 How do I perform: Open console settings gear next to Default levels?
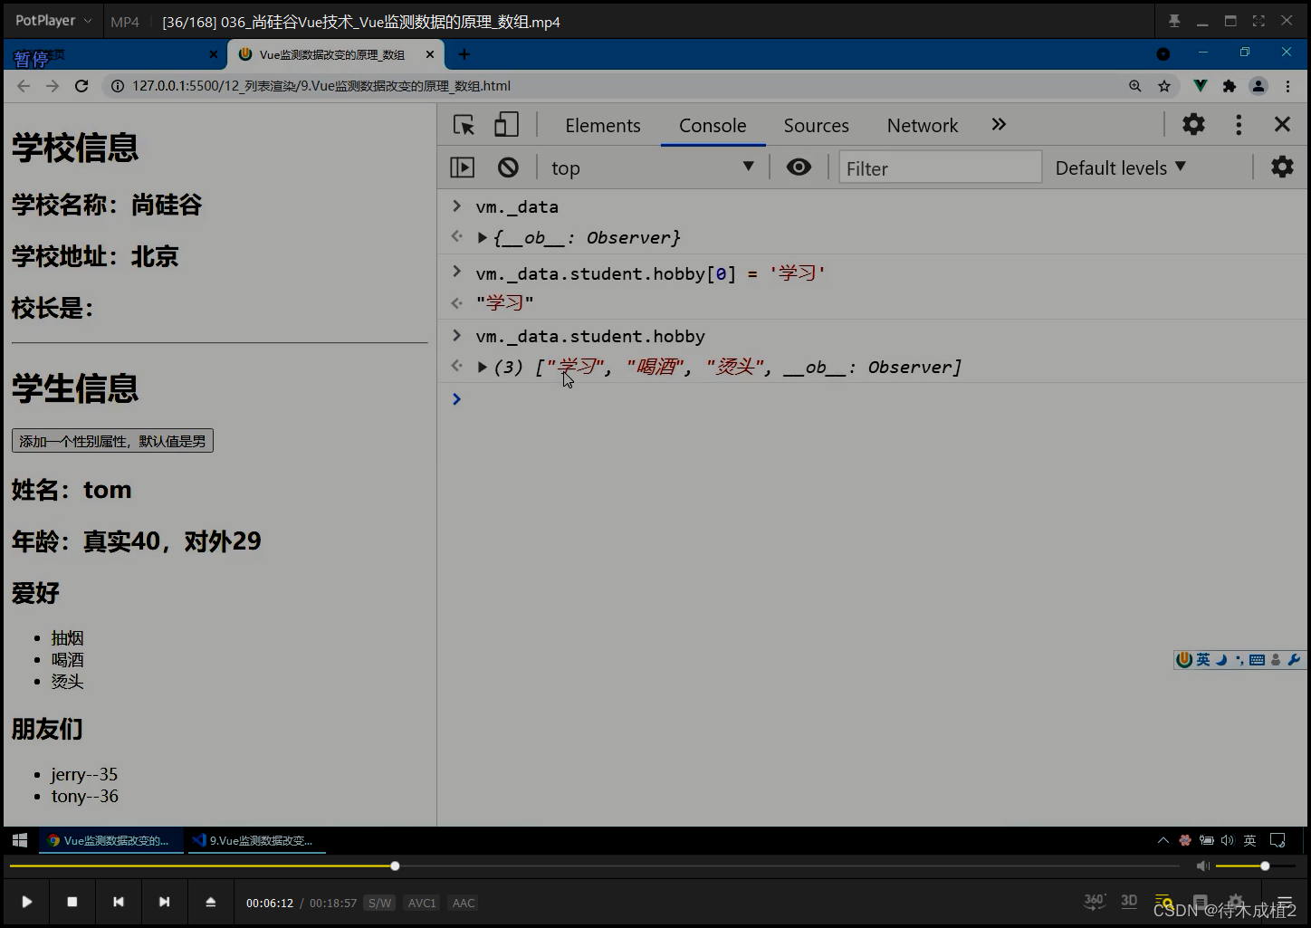pyautogui.click(x=1282, y=167)
